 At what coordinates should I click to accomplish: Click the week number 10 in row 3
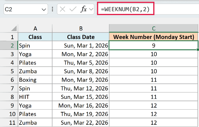(154, 54)
